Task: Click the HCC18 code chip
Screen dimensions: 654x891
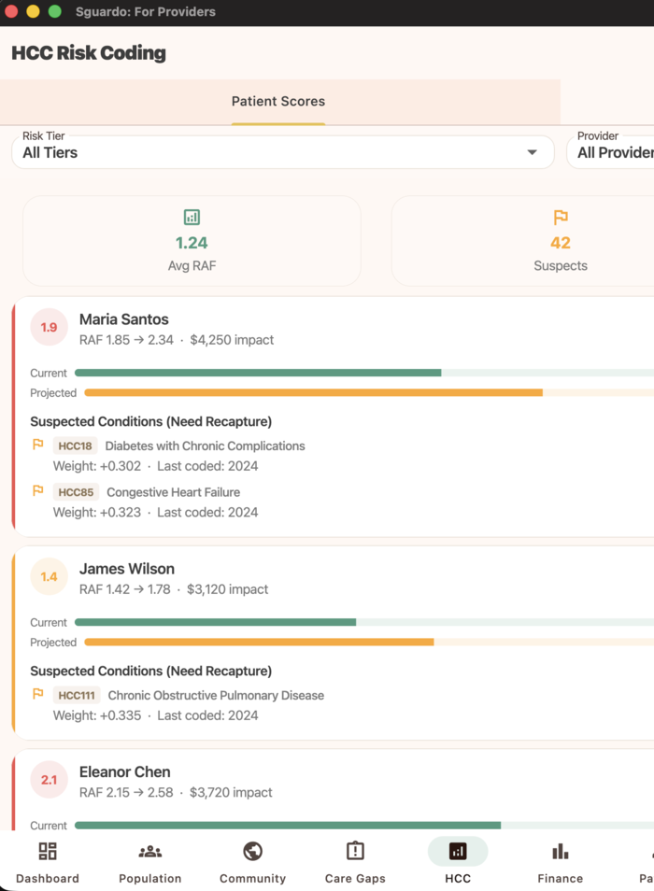Action: [x=75, y=446]
